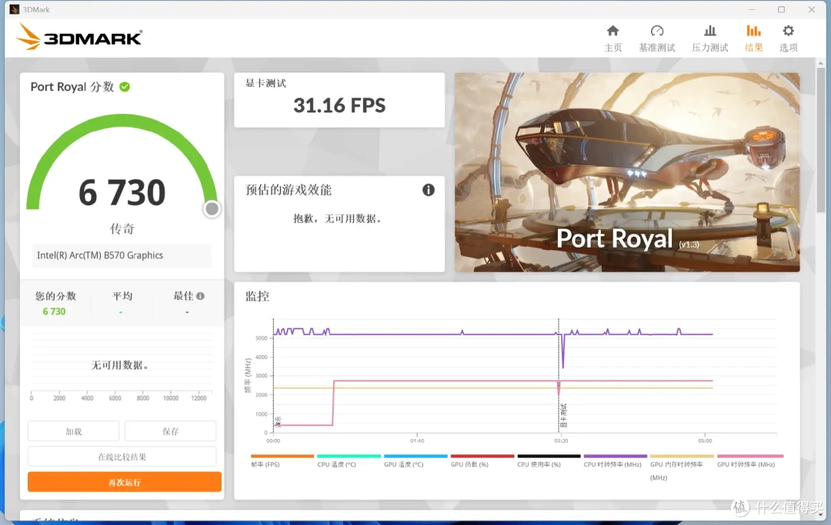
Task: Click the gray gauge end knob
Action: (x=212, y=209)
